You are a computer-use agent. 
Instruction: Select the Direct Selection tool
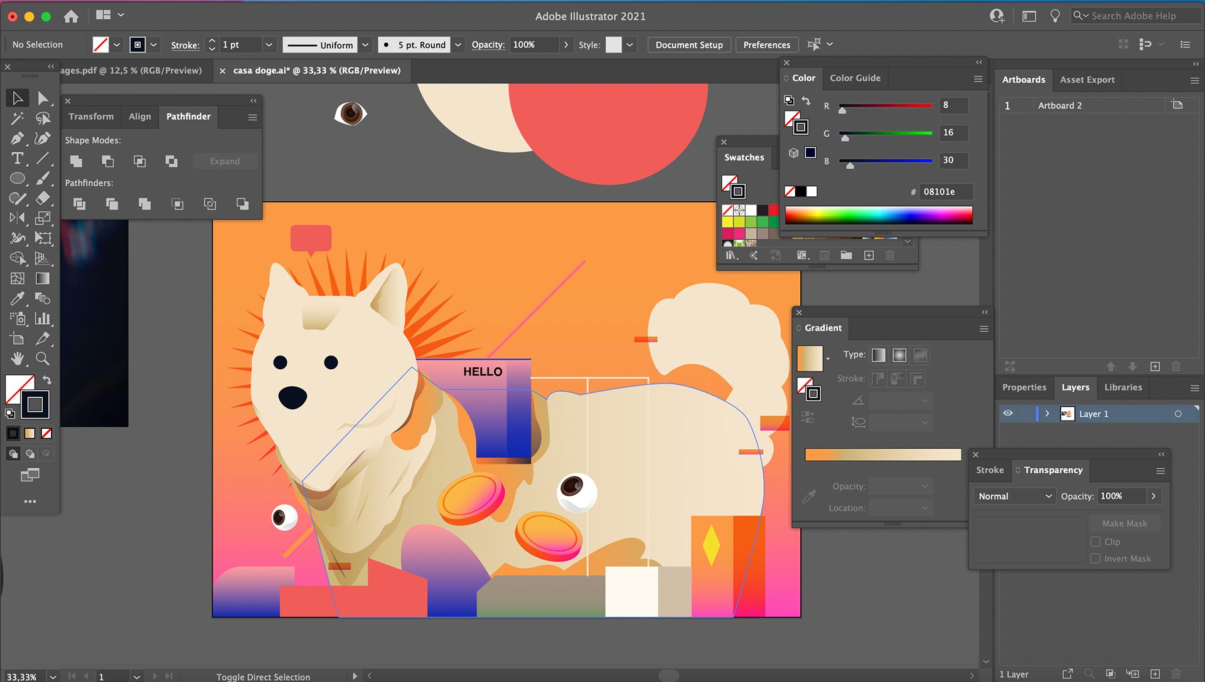pos(42,98)
